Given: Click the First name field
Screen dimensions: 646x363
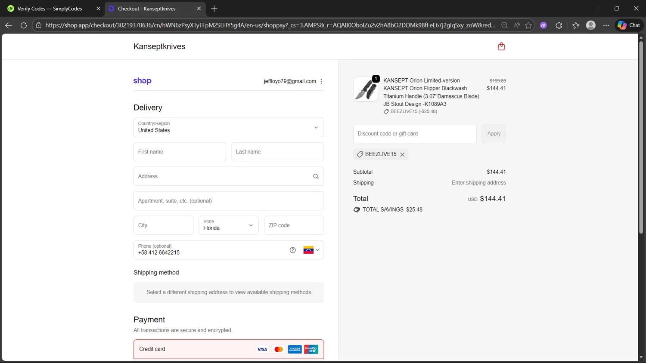Looking at the screenshot, I should click(x=180, y=152).
